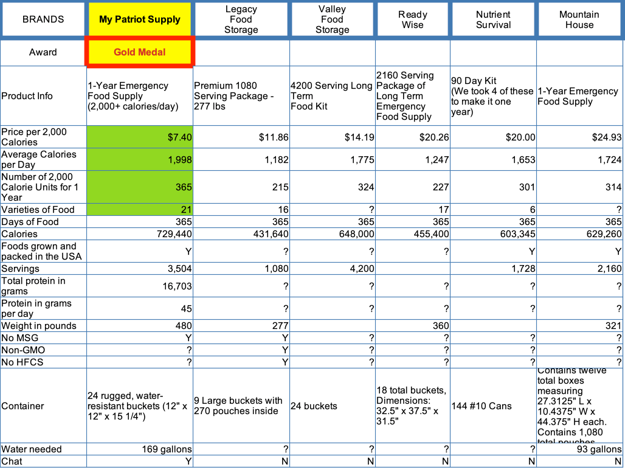Click the '2160 Serving Package' product cell
The image size is (625, 473).
pos(413,96)
